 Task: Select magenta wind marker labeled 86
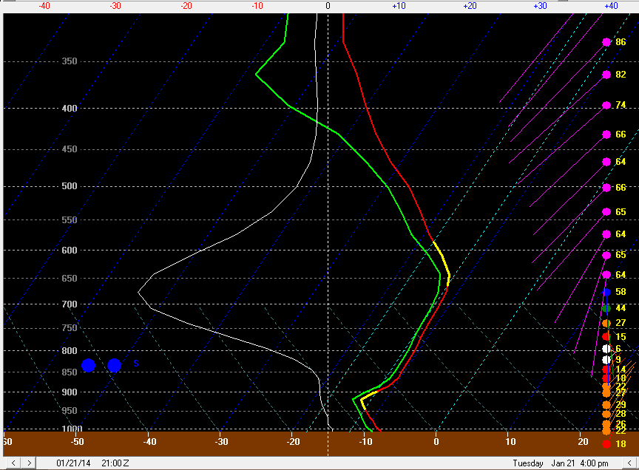(x=606, y=42)
